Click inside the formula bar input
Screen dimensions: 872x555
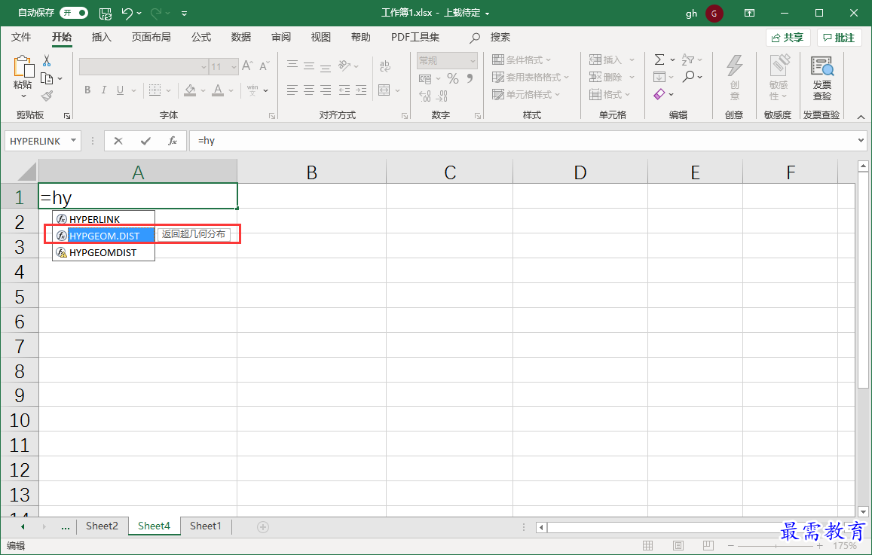(523, 141)
